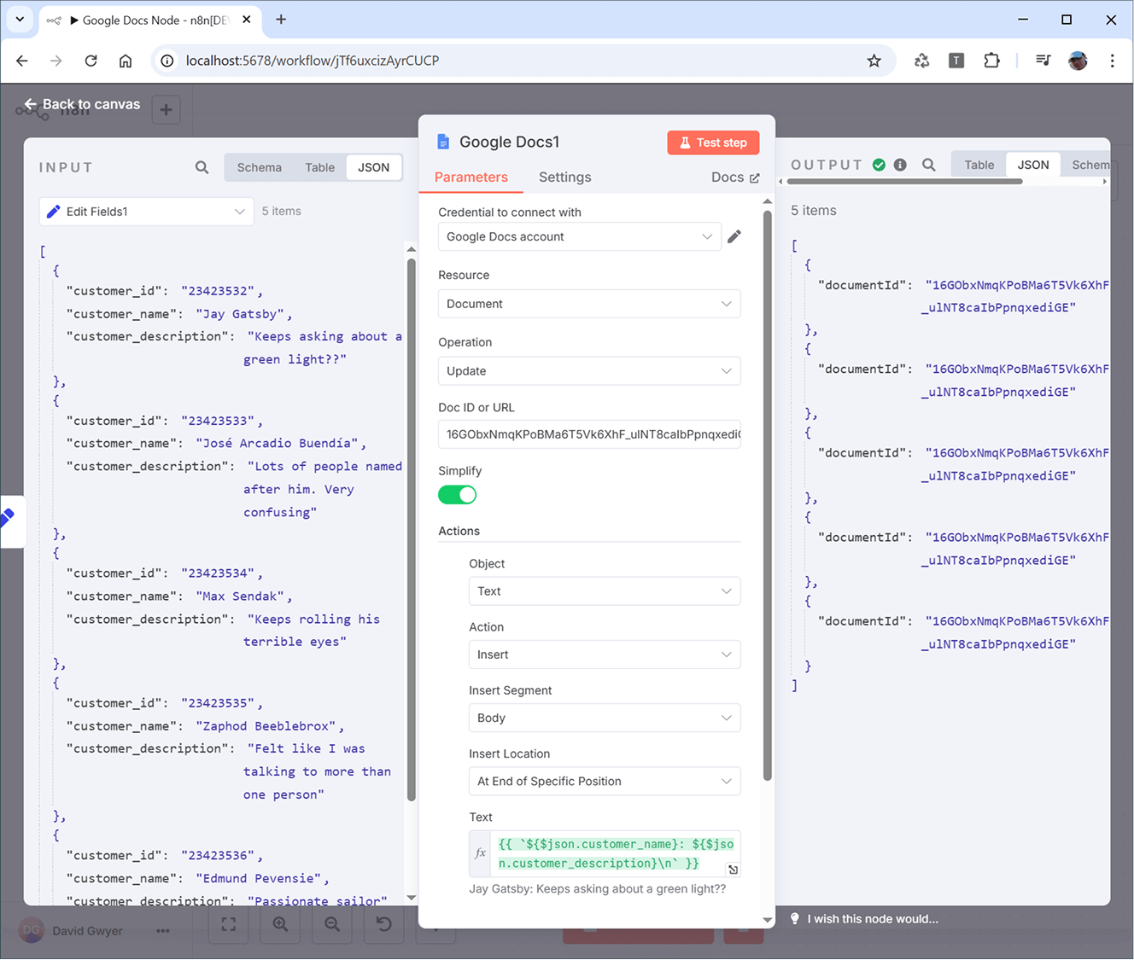Click output info icon
Image resolution: width=1134 pixels, height=960 pixels.
pos(900,165)
